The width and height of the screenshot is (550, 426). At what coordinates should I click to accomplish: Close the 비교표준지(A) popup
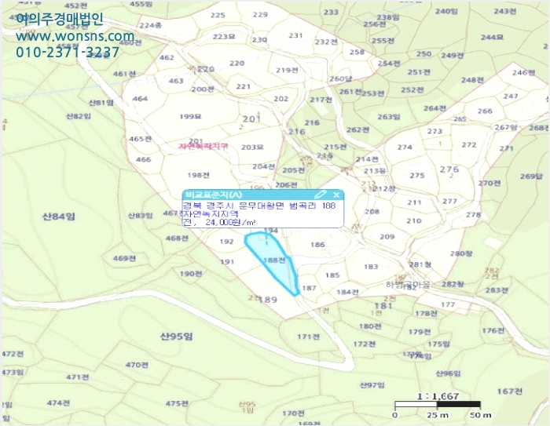[336, 195]
